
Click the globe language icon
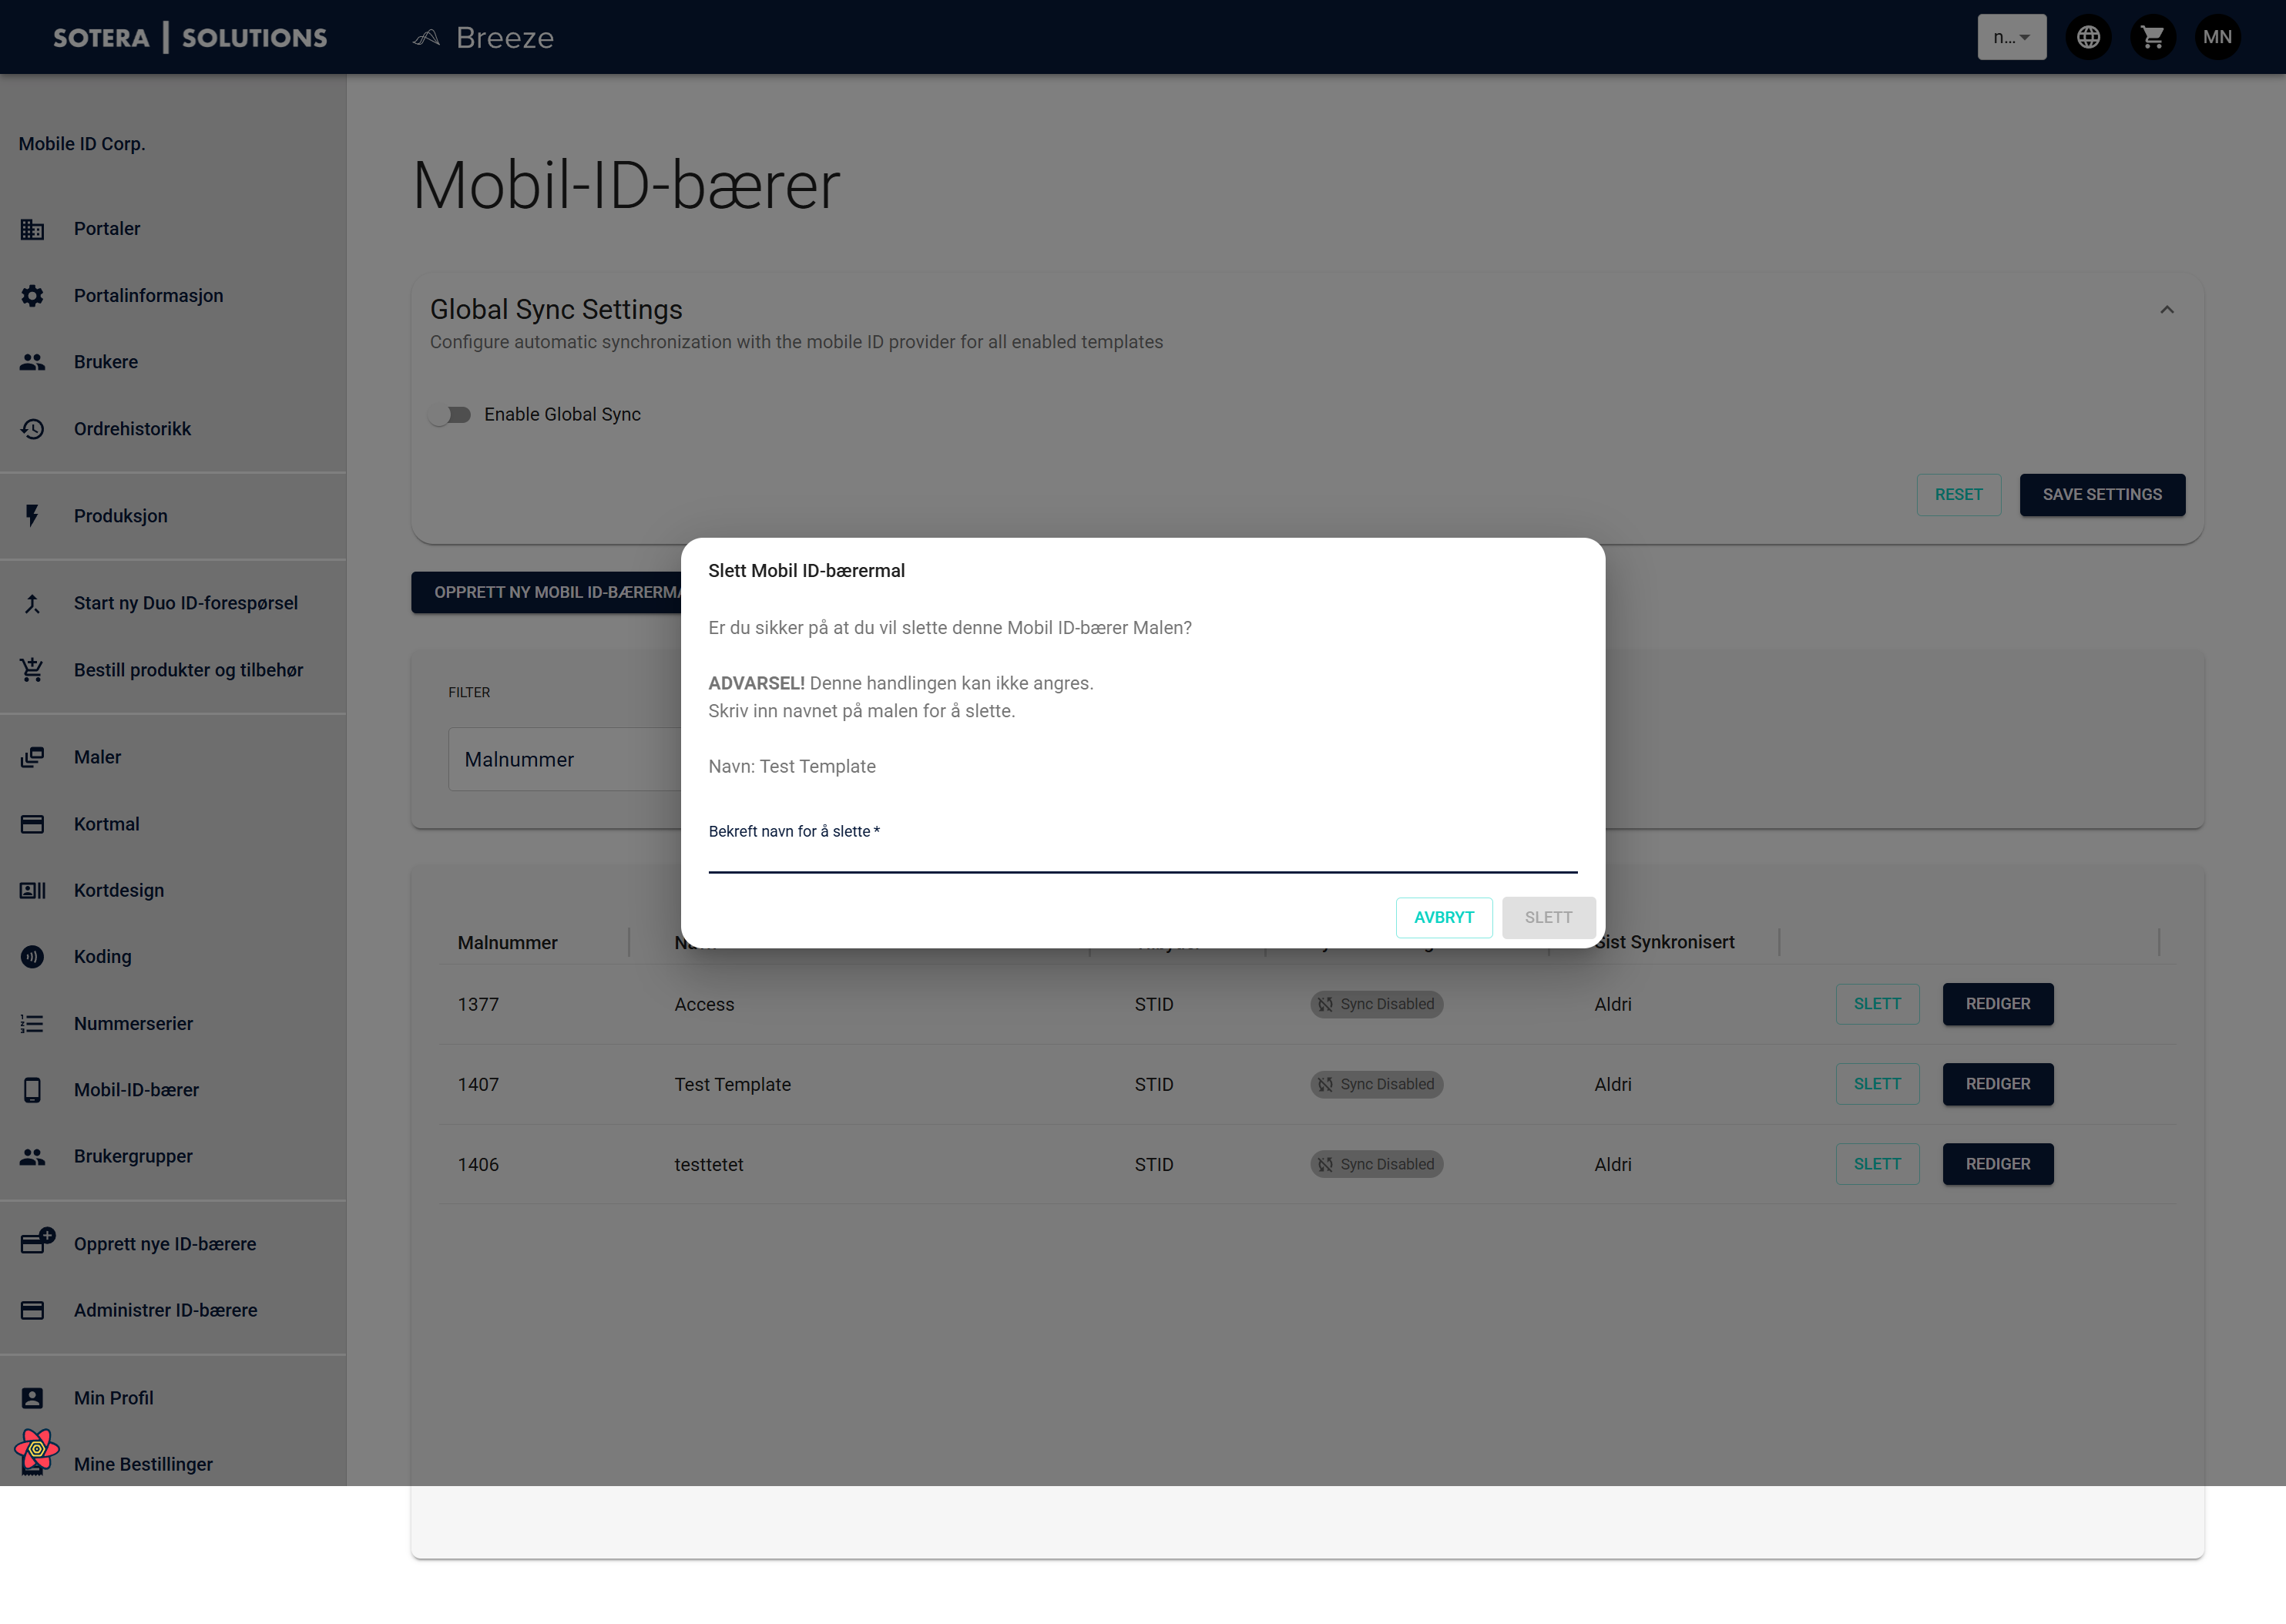pyautogui.click(x=2088, y=37)
